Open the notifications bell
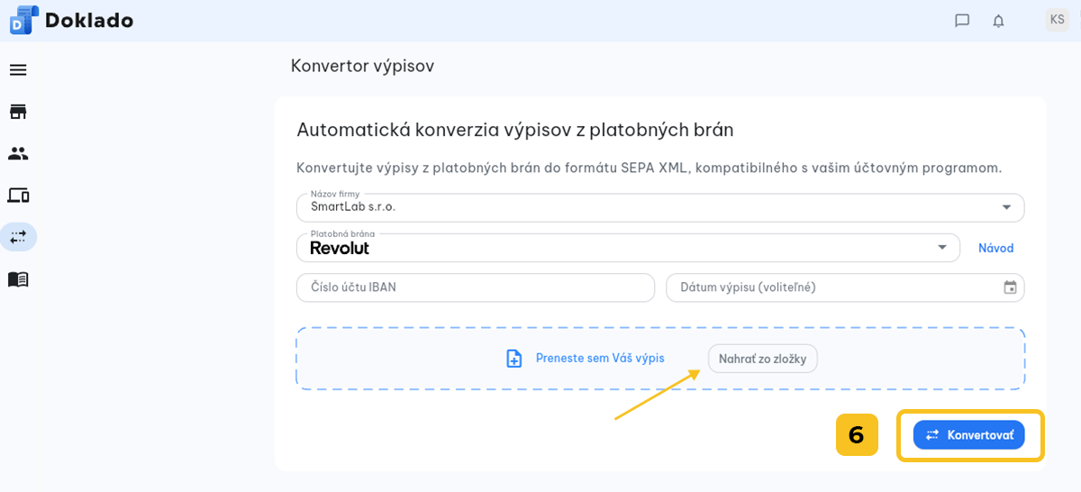The height and width of the screenshot is (492, 1081). point(998,21)
